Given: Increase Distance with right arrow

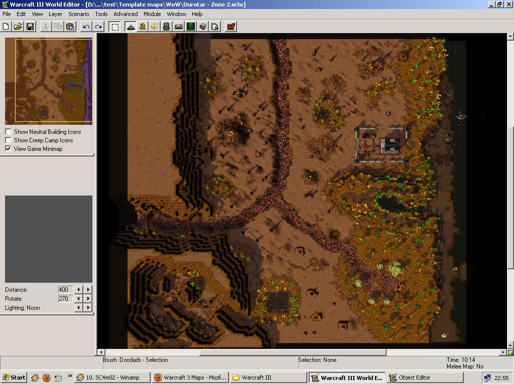Looking at the screenshot, I should pyautogui.click(x=87, y=289).
